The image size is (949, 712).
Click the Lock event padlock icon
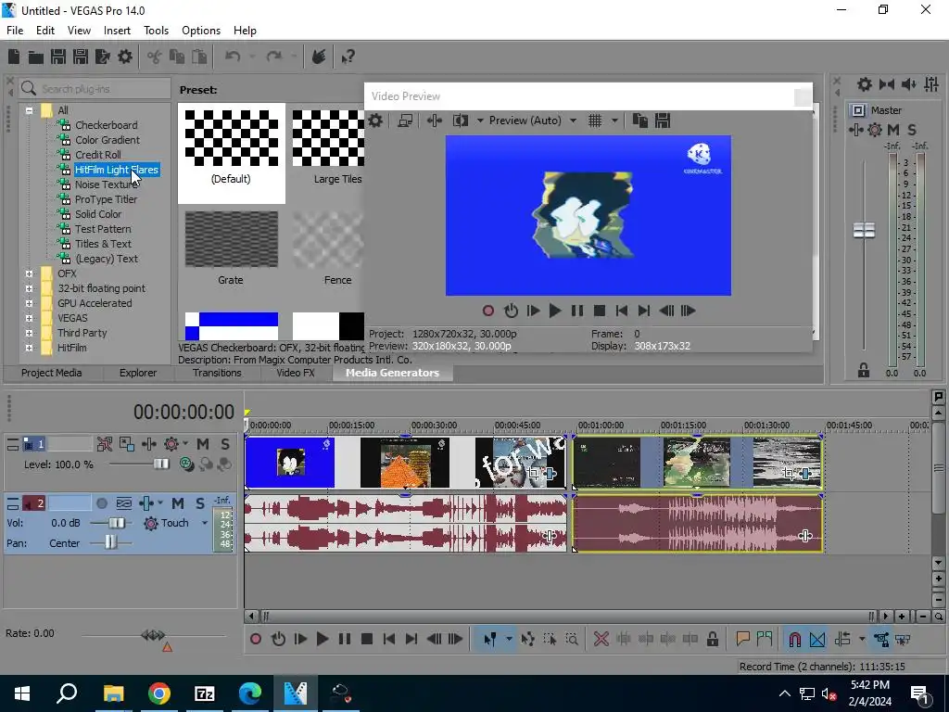coord(713,640)
